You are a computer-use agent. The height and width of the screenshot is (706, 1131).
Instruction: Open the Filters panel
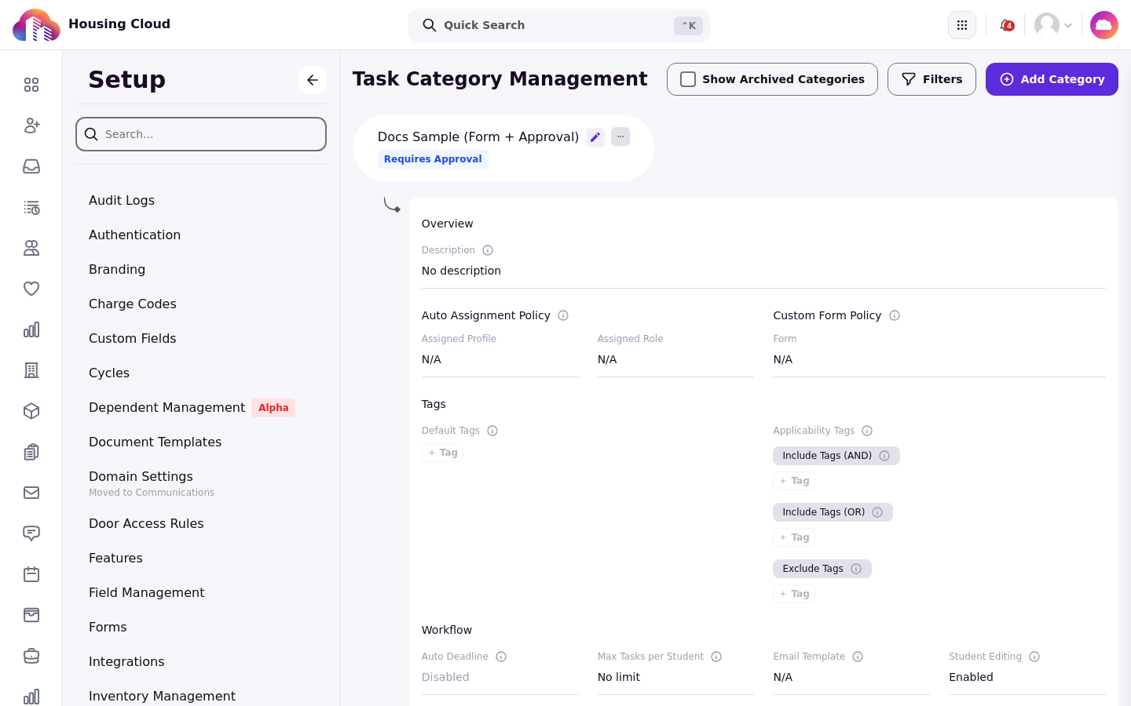932,79
